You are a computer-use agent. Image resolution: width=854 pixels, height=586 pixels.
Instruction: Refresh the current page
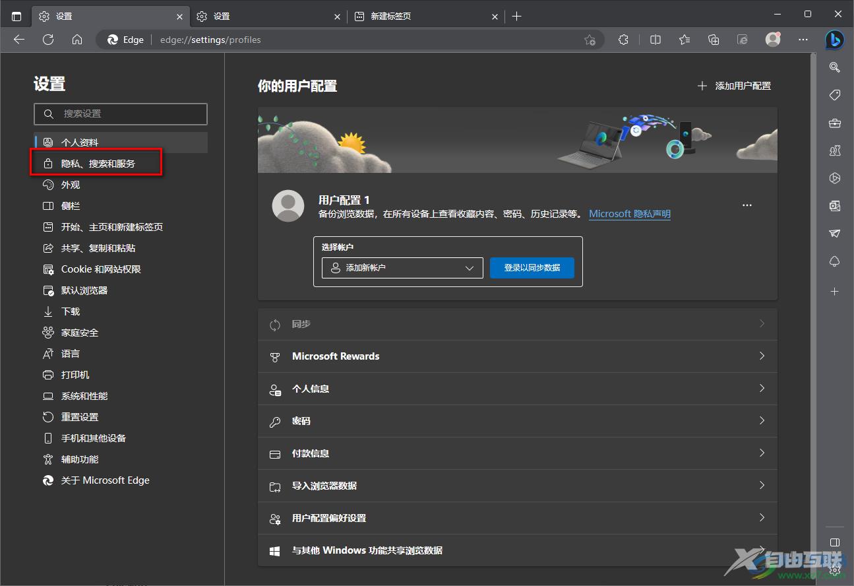tap(48, 40)
